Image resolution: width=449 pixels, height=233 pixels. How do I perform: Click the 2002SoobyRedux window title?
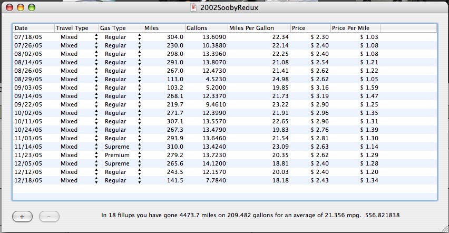[229, 7]
